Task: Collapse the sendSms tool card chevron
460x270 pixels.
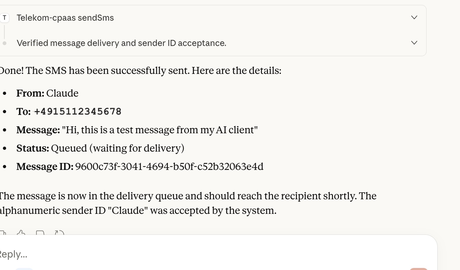Action: click(414, 18)
